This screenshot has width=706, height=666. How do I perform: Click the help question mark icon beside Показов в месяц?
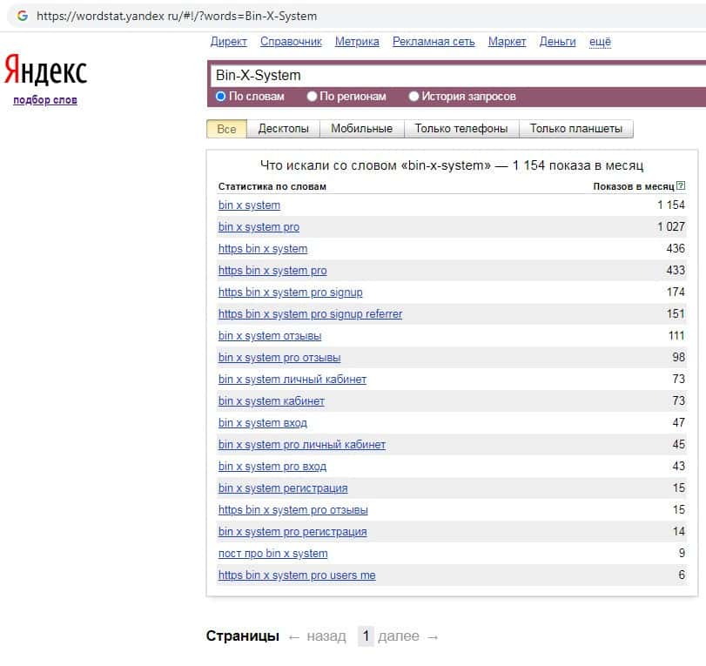pyautogui.click(x=681, y=186)
